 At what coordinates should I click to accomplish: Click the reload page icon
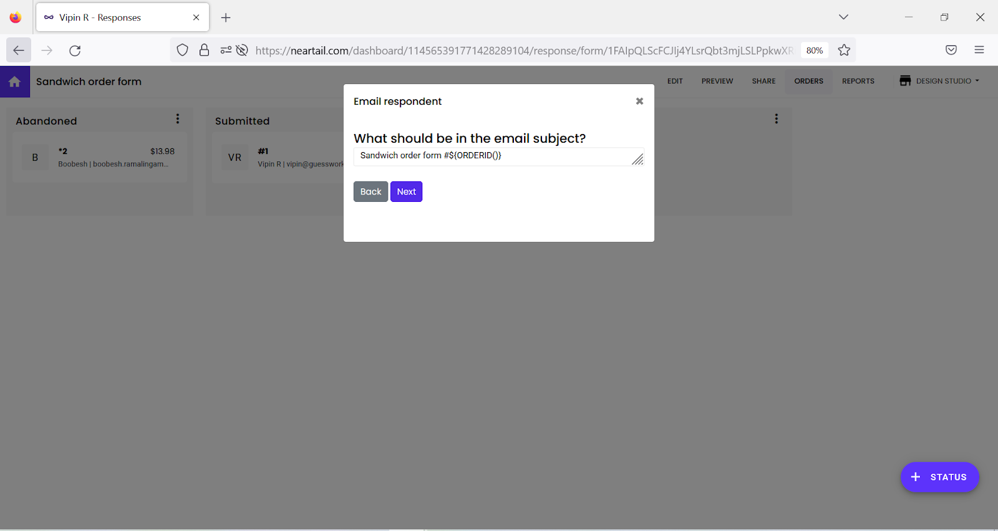(75, 50)
